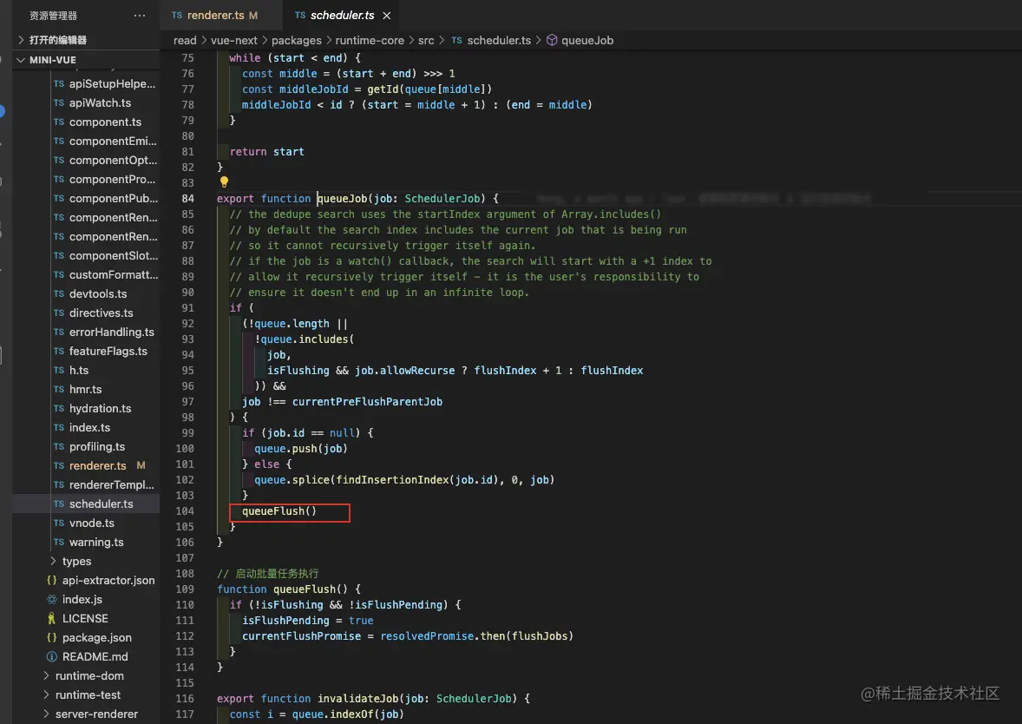Open README.md file

pos(95,657)
